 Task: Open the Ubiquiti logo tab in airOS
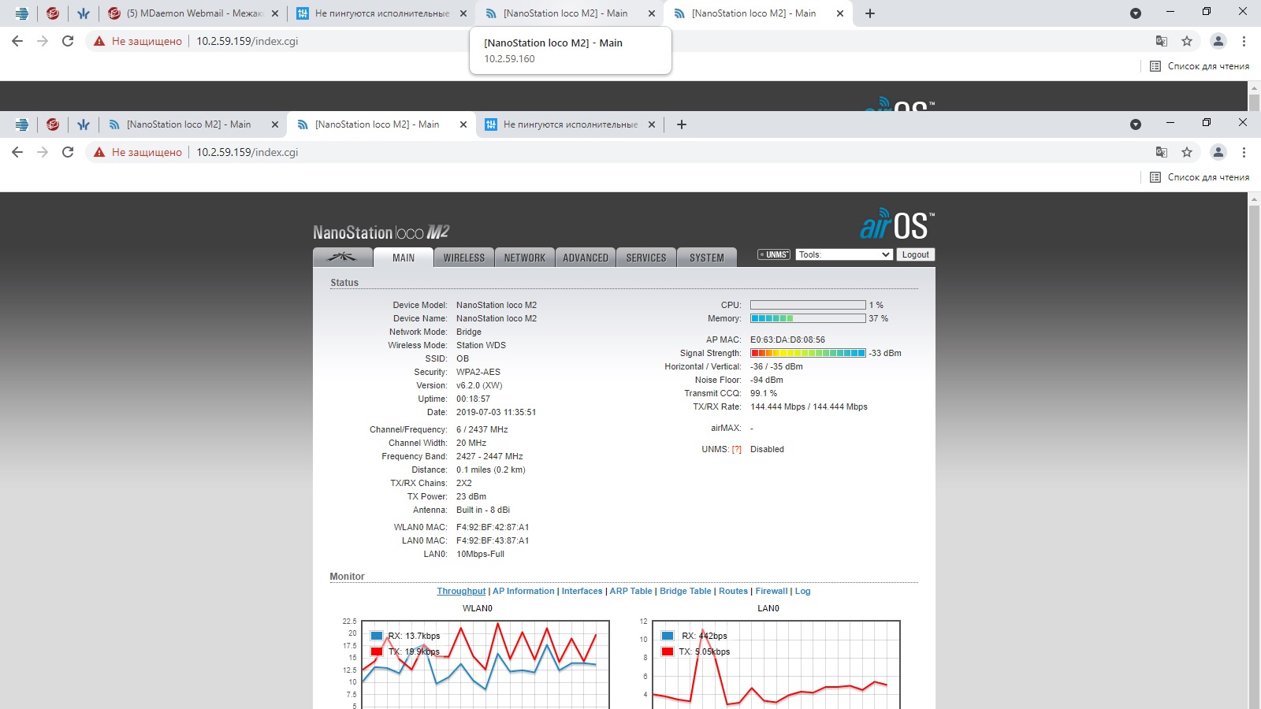click(342, 258)
